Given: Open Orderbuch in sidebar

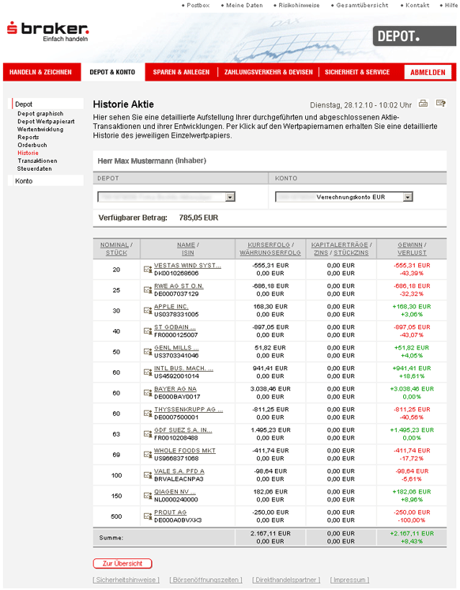Looking at the screenshot, I should tap(32, 146).
